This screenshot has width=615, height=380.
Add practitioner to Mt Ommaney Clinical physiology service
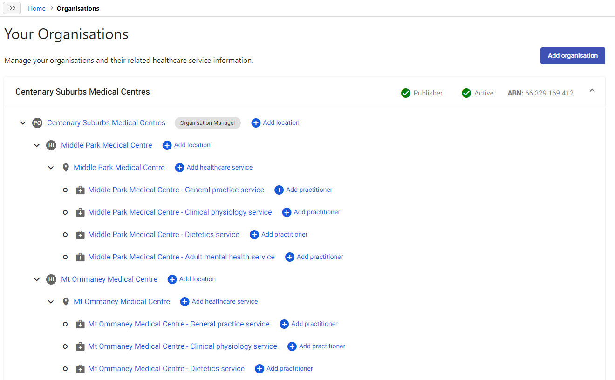click(x=316, y=346)
